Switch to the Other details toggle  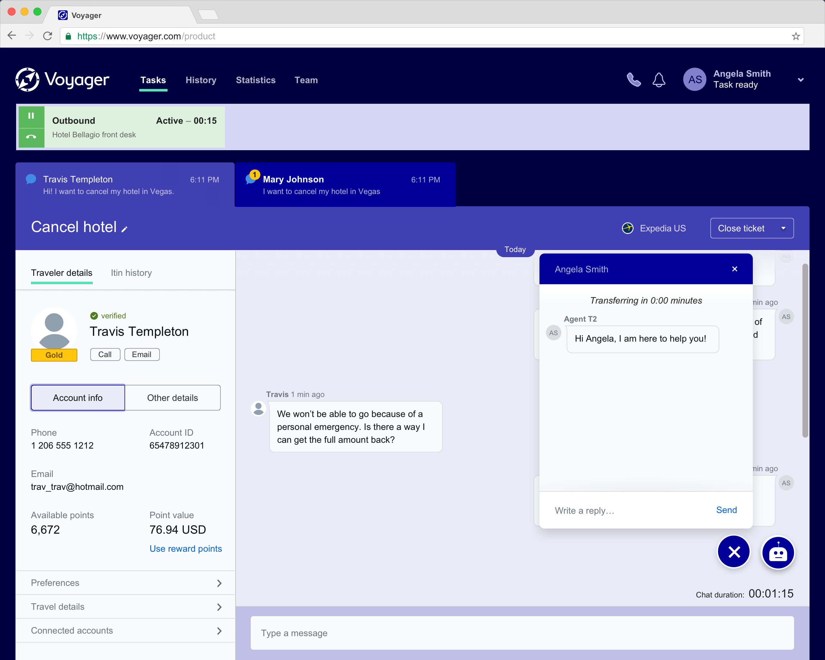click(x=173, y=398)
